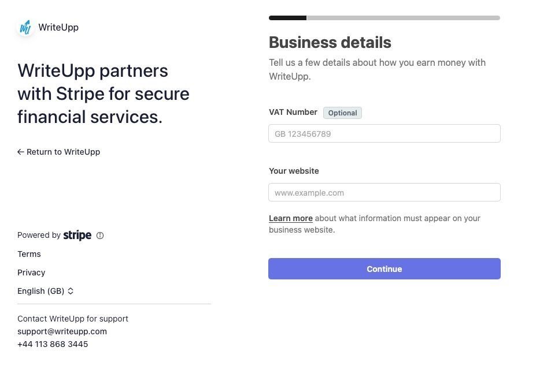Screen dimensions: 551x366
Task: Click into the Your website field
Action: pyautogui.click(x=384, y=192)
